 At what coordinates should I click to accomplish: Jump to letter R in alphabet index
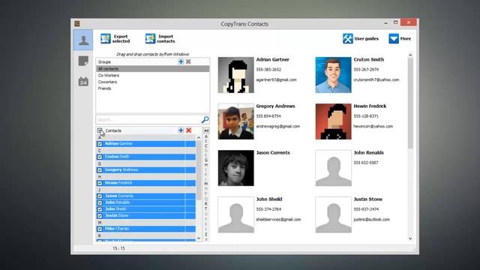coord(206,203)
